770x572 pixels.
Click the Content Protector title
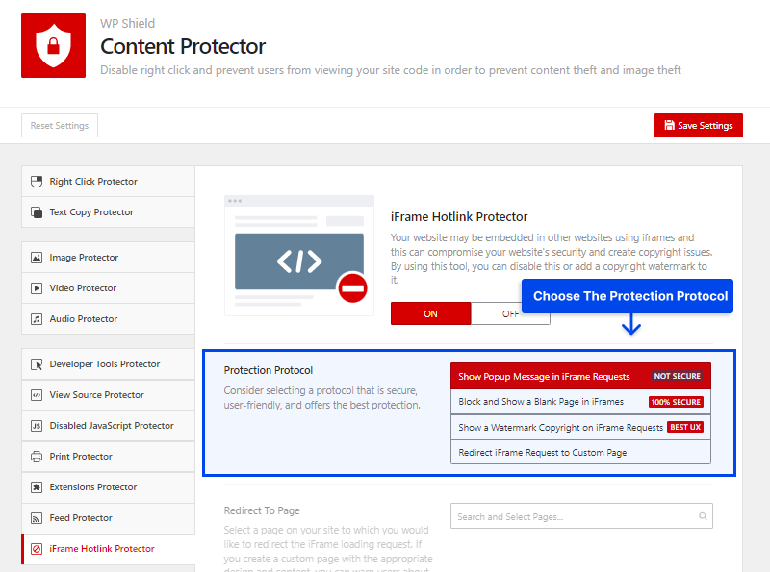click(183, 46)
